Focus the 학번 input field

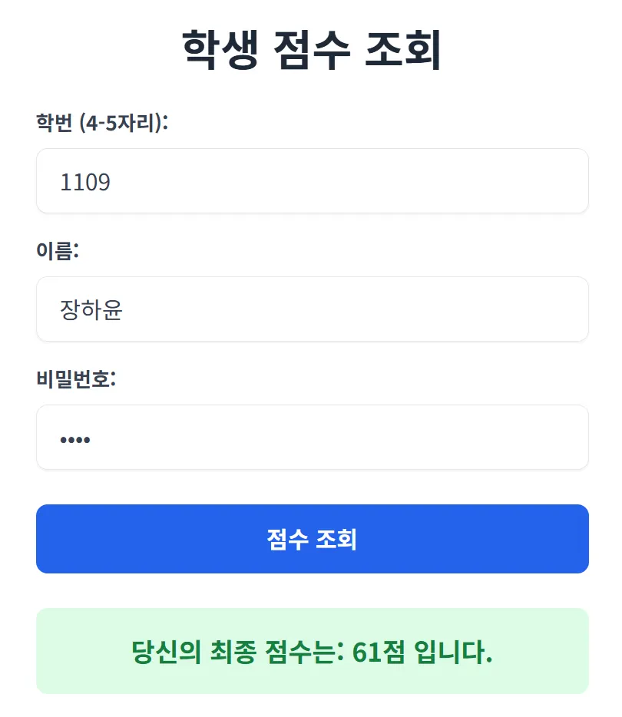click(313, 180)
